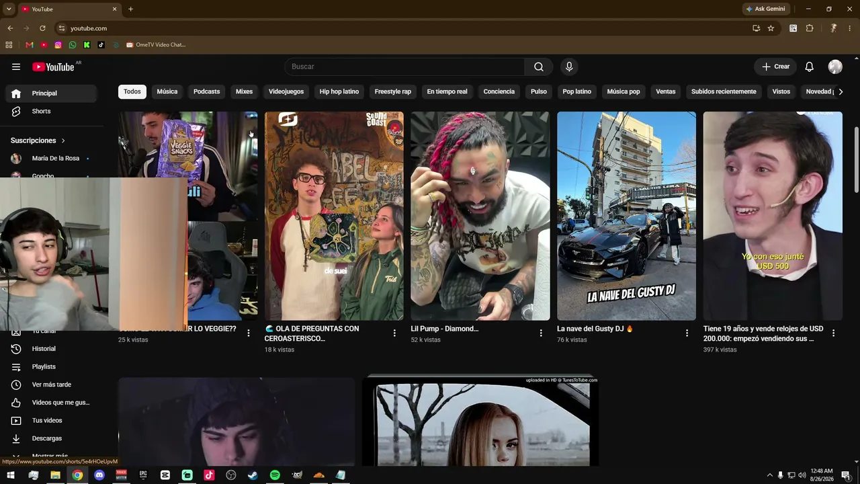Open the WhatsApp bookmark
860x484 pixels.
(x=73, y=45)
